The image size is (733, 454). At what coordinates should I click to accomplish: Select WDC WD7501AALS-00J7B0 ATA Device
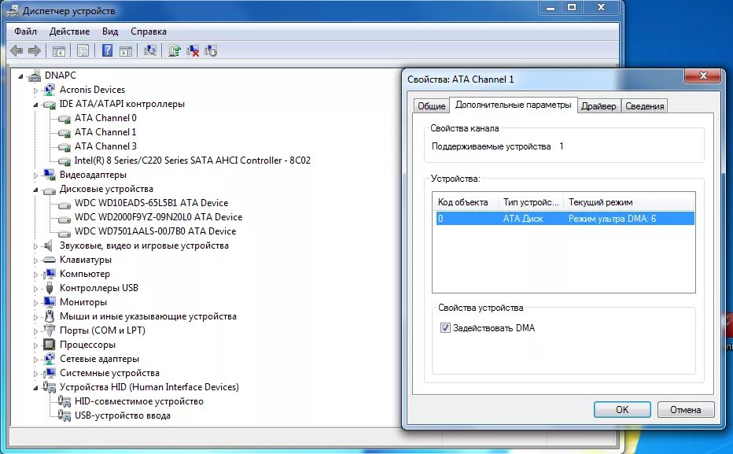pyautogui.click(x=155, y=231)
